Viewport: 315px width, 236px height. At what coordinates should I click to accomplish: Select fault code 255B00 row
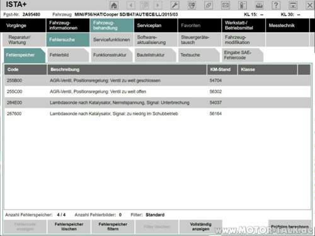click(157, 81)
